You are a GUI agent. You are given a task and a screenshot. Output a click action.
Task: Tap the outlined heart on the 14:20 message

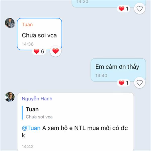pos(139,9)
